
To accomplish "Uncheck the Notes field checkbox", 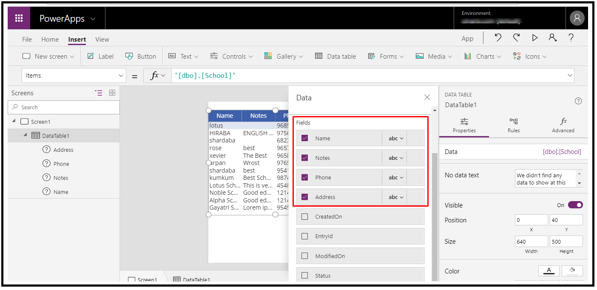I will [304, 158].
